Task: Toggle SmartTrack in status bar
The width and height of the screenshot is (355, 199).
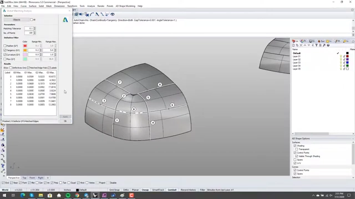Action: (x=158, y=190)
